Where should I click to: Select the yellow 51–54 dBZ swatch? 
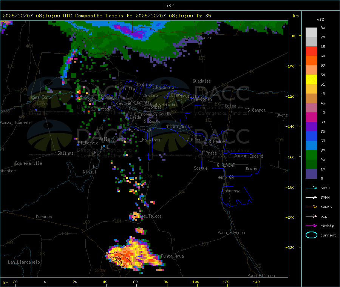tap(311, 80)
